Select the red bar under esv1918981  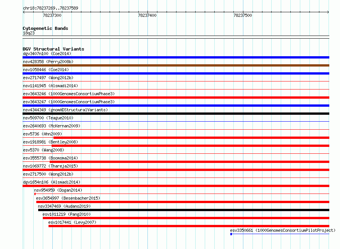[190, 146]
